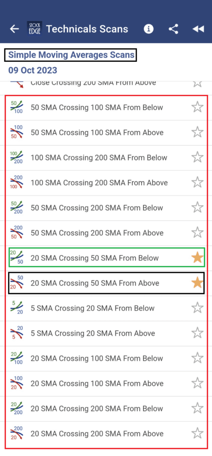
Task: Star 50 SMA Crossing 100 SMA From Below
Action: pos(197,107)
